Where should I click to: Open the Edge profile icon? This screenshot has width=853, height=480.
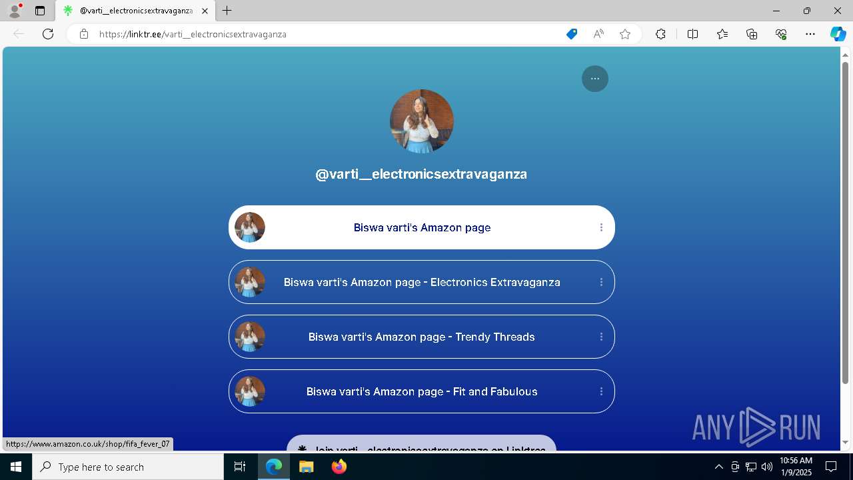click(15, 11)
